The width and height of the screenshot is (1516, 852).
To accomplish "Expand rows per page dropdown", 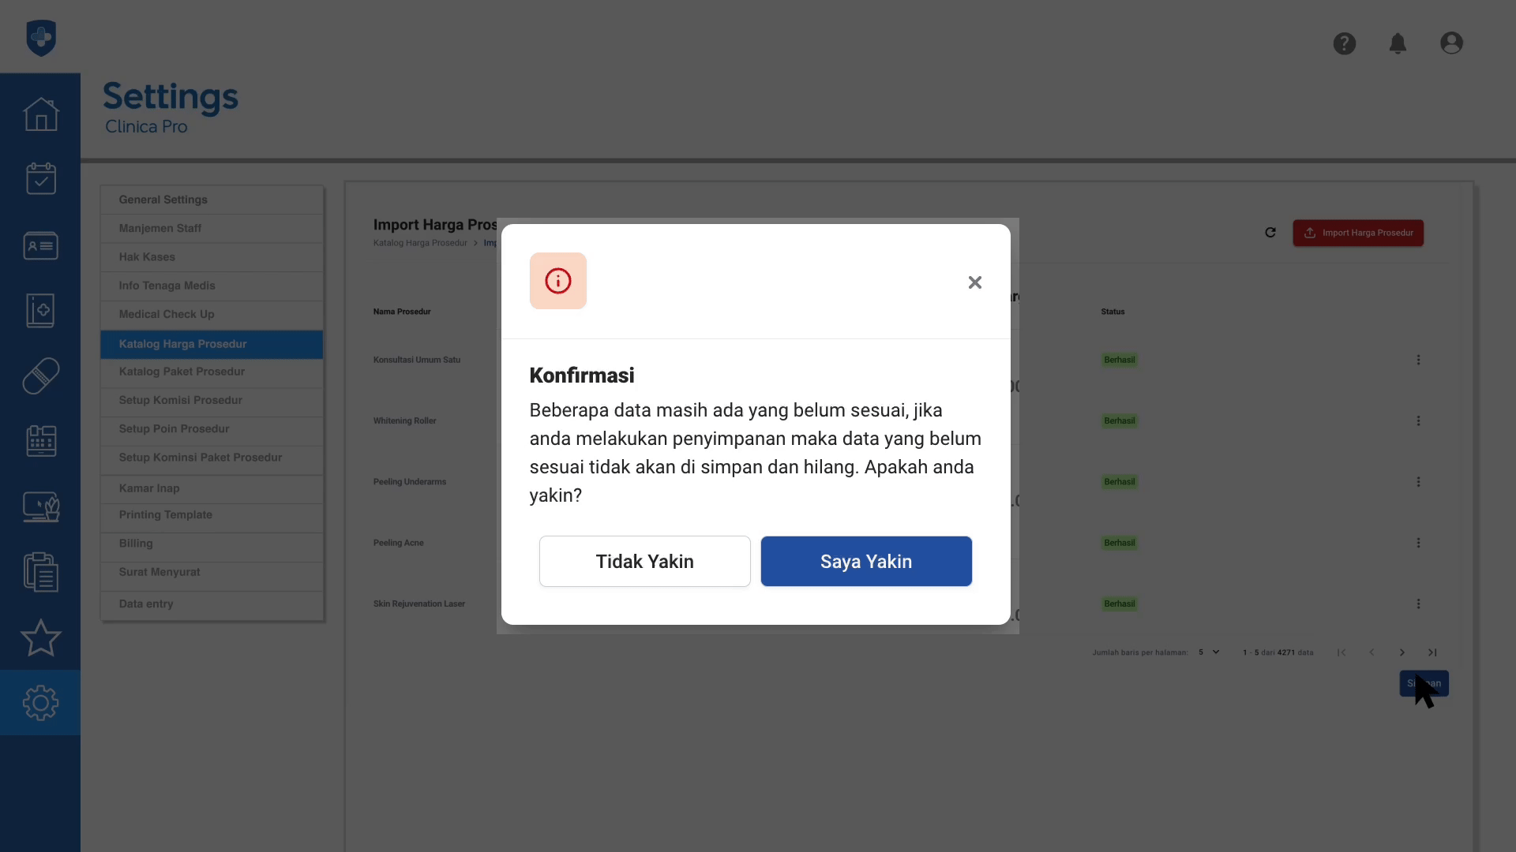I will coord(1209,652).
